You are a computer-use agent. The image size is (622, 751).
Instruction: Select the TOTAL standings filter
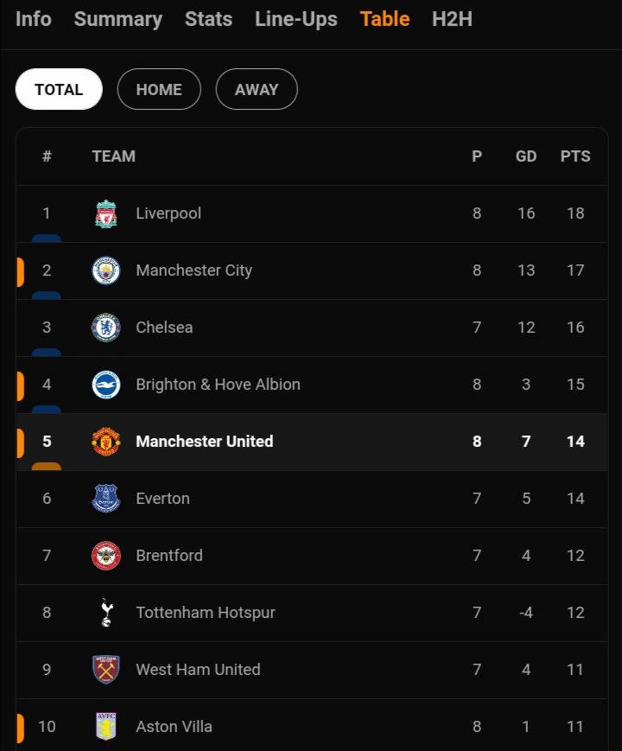click(59, 89)
